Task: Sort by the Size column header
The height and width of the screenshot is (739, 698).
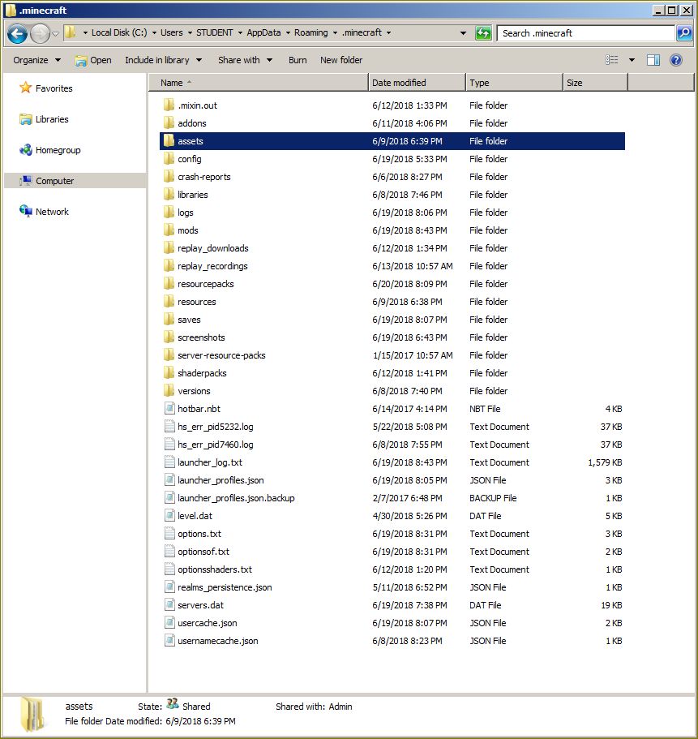Action: pos(594,83)
